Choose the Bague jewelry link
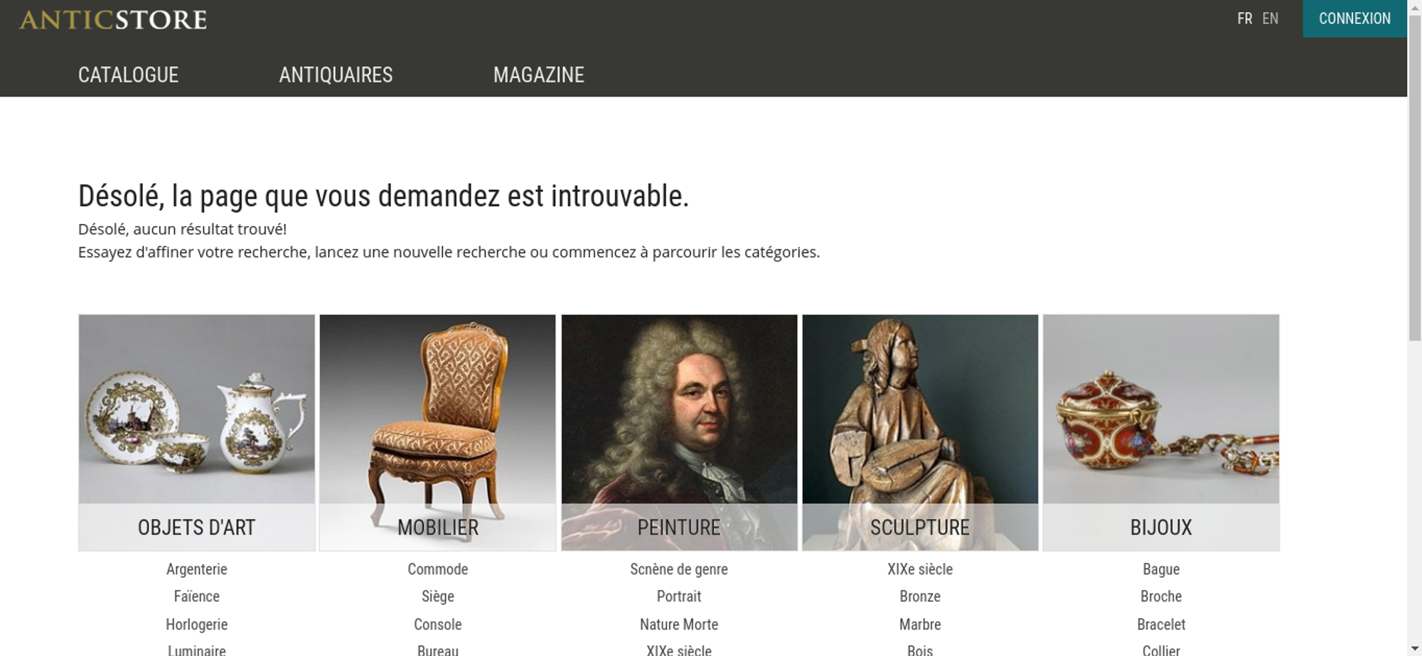 click(1161, 569)
